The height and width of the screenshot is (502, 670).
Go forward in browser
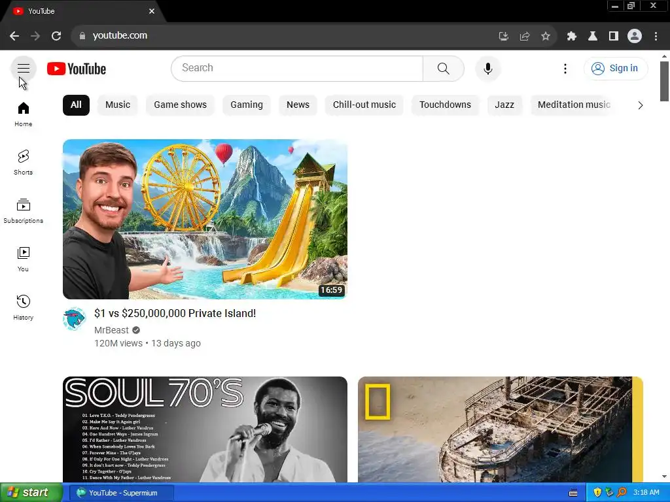(x=35, y=36)
